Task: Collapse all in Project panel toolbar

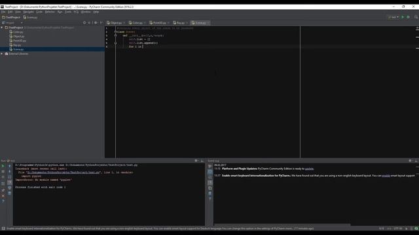Action: tap(89, 23)
